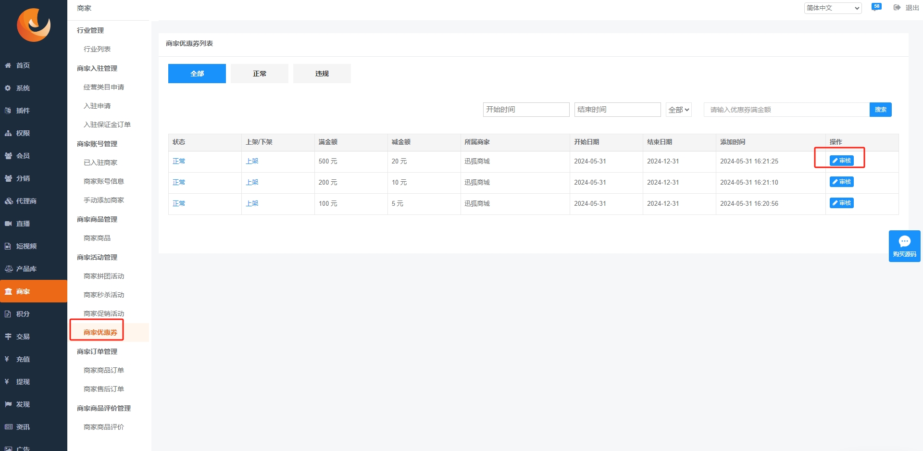923x451 pixels.
Task: Open 商家促销活动 in the submenu
Action: [x=104, y=313]
